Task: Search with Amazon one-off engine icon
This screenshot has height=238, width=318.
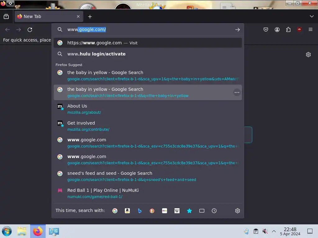Action: coord(127,211)
